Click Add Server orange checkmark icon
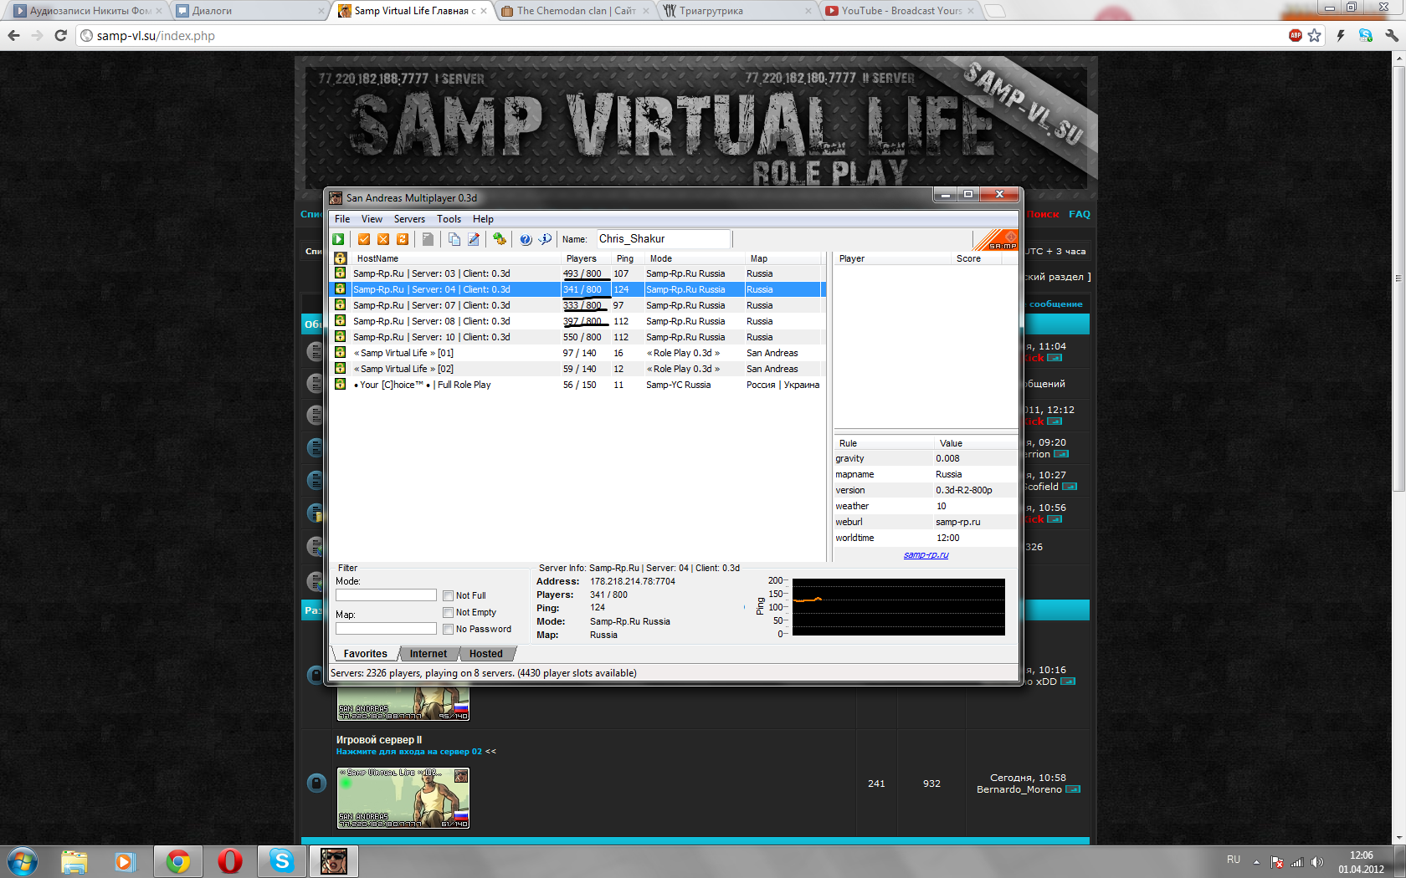This screenshot has height=878, width=1406. click(364, 239)
